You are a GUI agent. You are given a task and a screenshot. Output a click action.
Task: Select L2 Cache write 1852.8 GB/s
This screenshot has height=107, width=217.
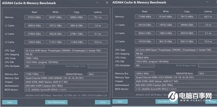pos(55,34)
